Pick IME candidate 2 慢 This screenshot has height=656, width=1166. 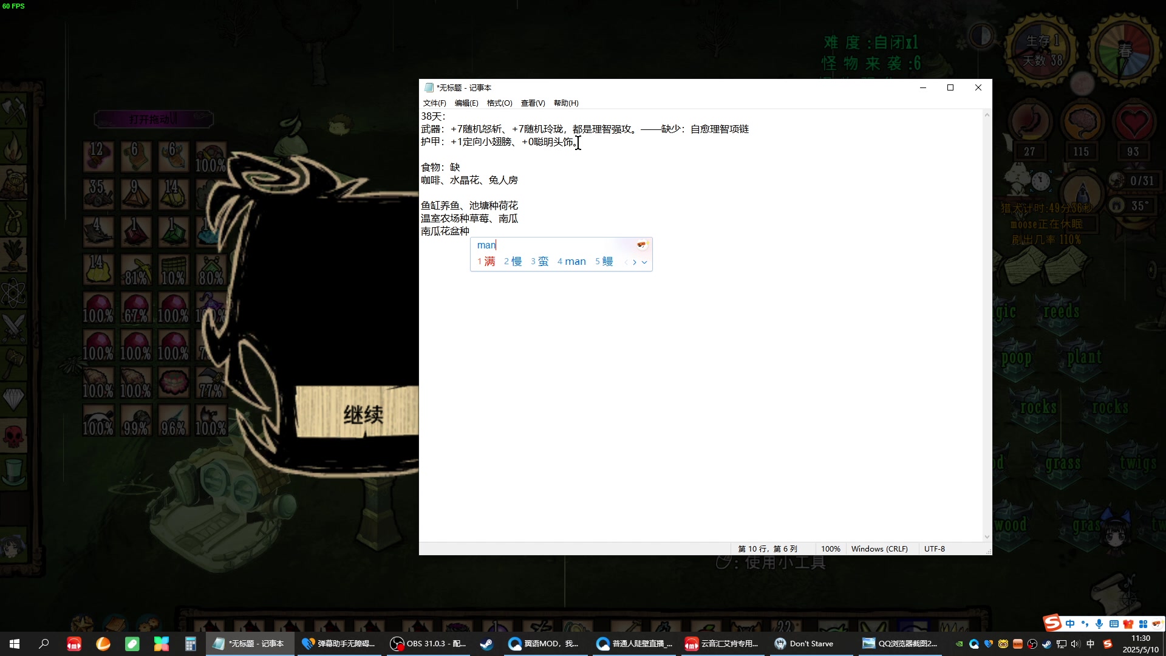pos(513,262)
